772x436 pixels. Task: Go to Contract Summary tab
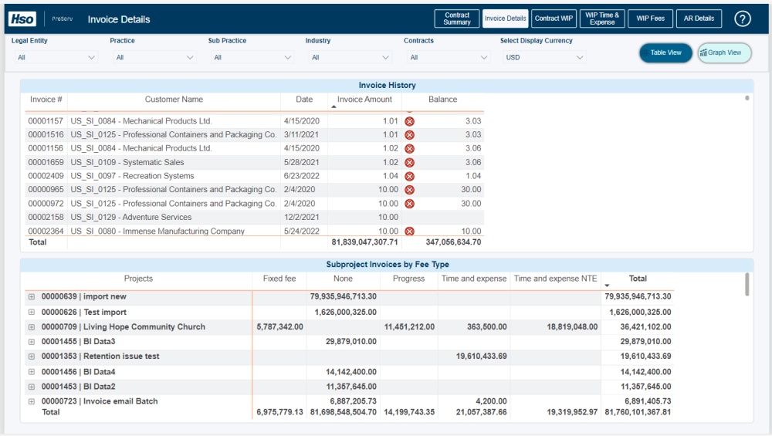[x=457, y=19]
